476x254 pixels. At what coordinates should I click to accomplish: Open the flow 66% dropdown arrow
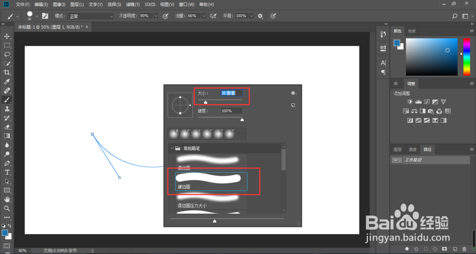pyautogui.click(x=204, y=16)
